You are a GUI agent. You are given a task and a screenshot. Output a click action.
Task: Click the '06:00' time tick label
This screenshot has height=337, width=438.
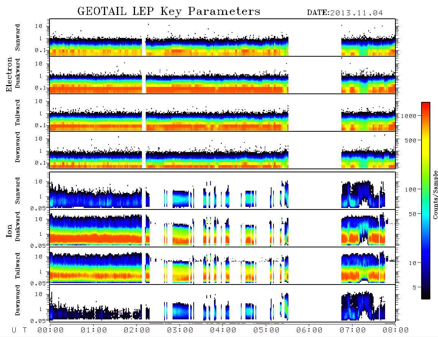point(310,330)
